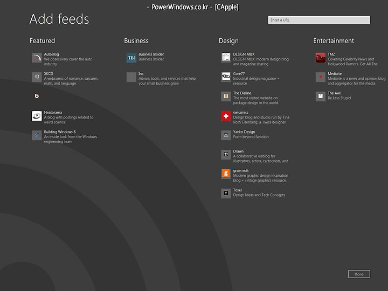
Task: Click the Yanko Design feed title
Action: pos(244,132)
